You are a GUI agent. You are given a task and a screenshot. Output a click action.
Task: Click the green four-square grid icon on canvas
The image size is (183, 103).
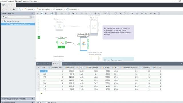pos(39,37)
